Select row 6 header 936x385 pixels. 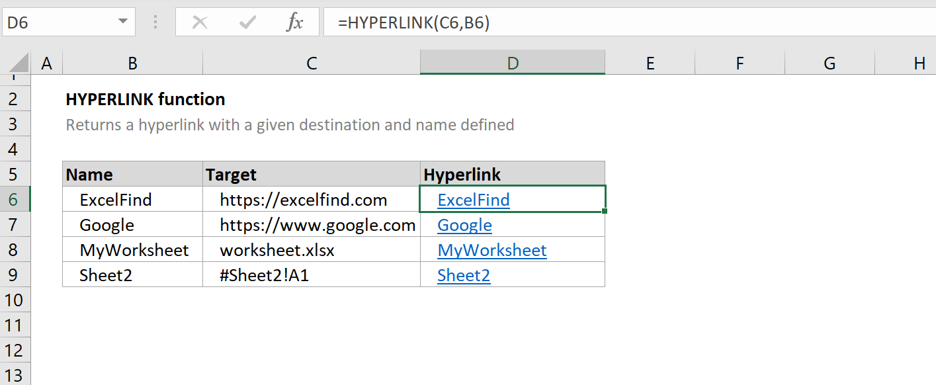[x=15, y=200]
